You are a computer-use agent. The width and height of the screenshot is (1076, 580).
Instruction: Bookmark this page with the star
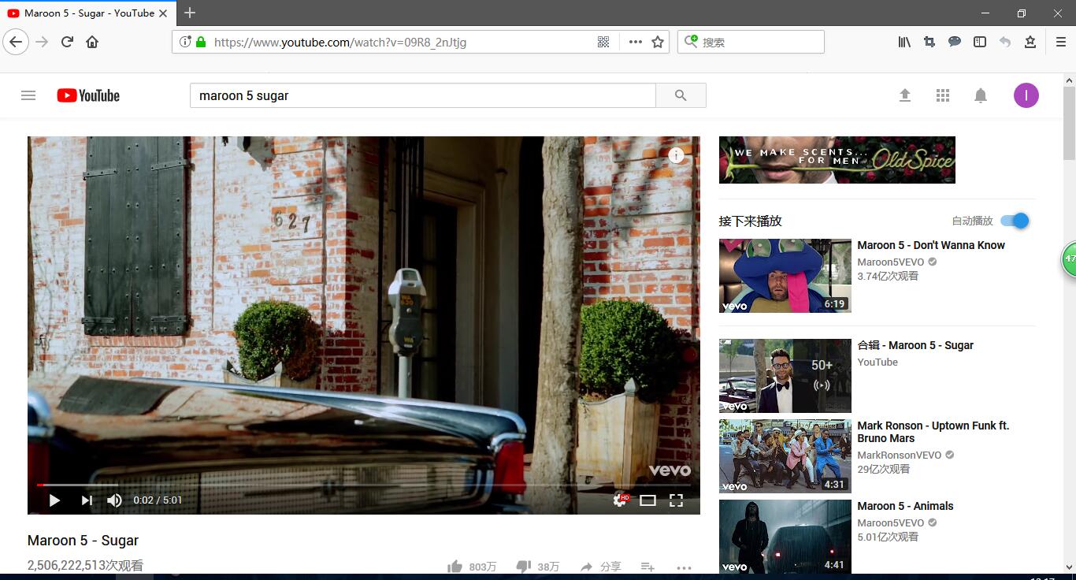tap(658, 42)
